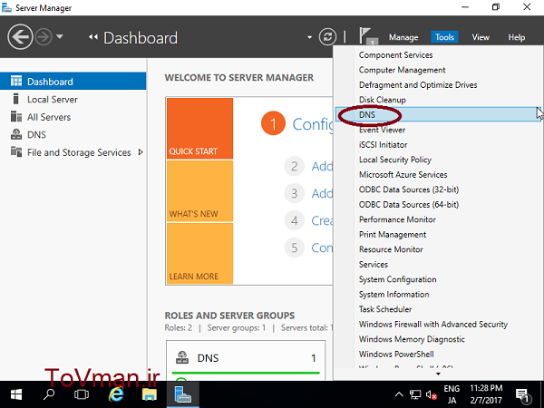Select Local Server in sidebar
Screen dimensions: 544x408
point(73,99)
